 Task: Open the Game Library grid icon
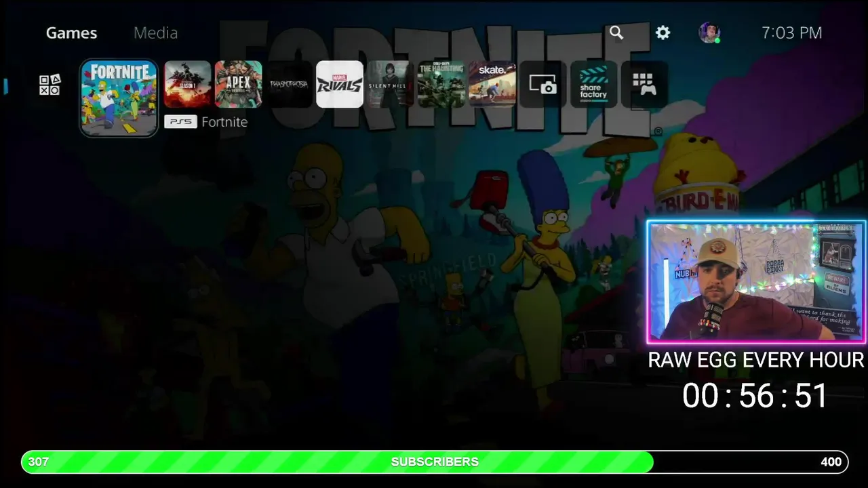(x=644, y=84)
